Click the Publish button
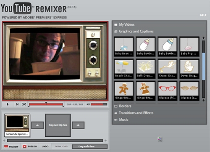Screen dimensions: 210x152 [30, 147]
